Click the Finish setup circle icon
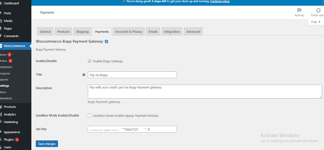Image resolution: width=324 pixels, height=150 pixels. click(318, 10)
